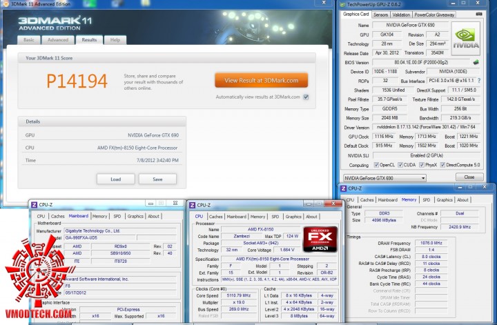Toggle the OpenCL computing checkbox
The image size is (497, 325).
376,165
